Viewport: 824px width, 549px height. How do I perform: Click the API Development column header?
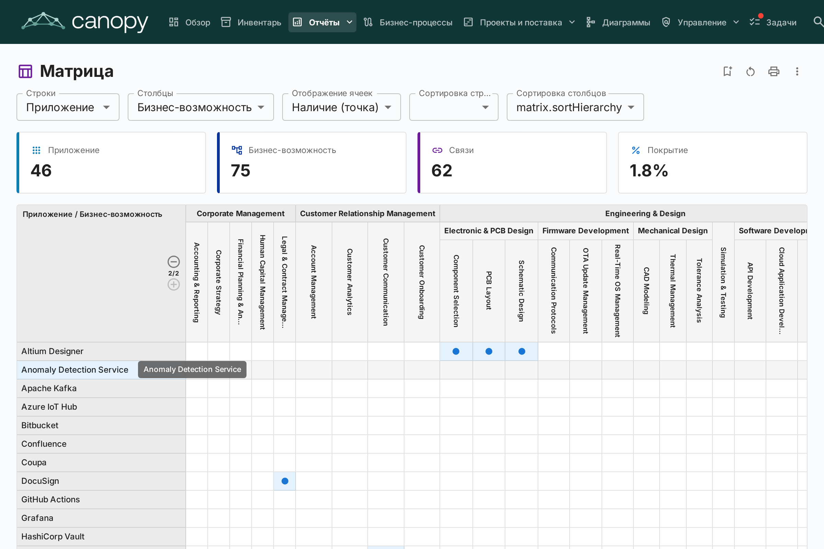coord(750,291)
